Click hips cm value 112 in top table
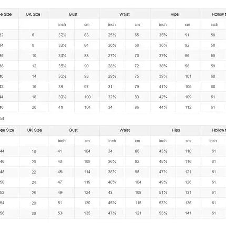The width and height of the screenshot is (226, 226). [x=188, y=107]
